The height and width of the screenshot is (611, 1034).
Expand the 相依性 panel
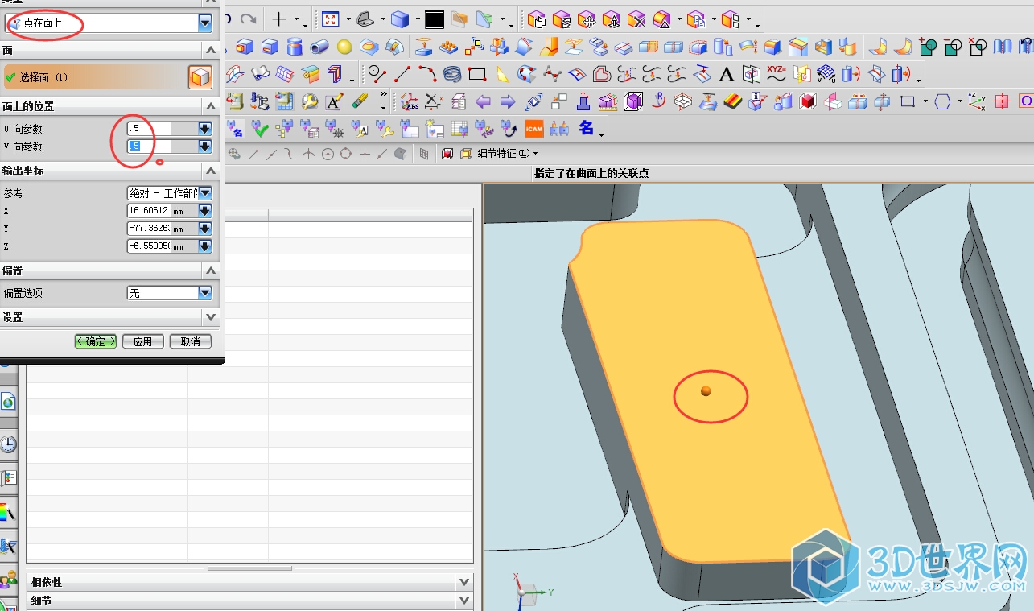pos(463,582)
